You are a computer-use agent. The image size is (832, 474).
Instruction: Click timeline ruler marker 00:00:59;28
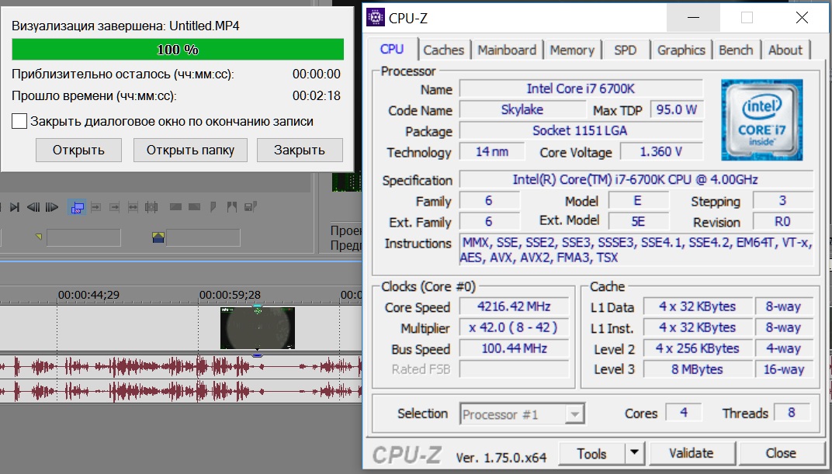click(230, 295)
